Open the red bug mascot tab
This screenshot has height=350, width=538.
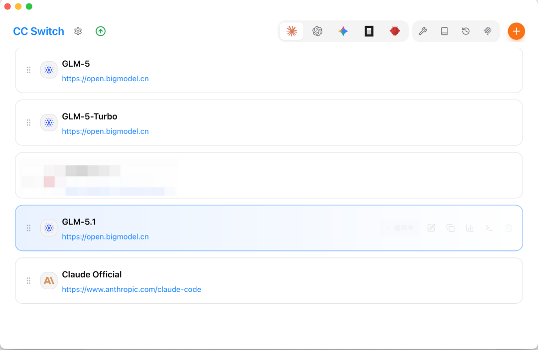(x=395, y=31)
